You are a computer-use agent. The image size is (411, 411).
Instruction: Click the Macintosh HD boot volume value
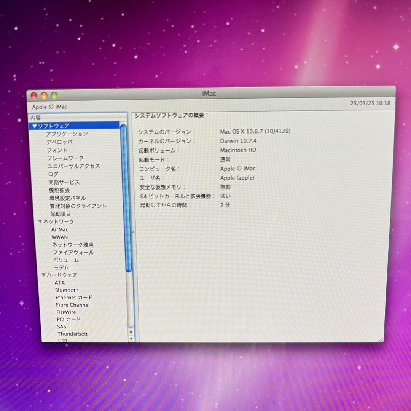tap(238, 150)
